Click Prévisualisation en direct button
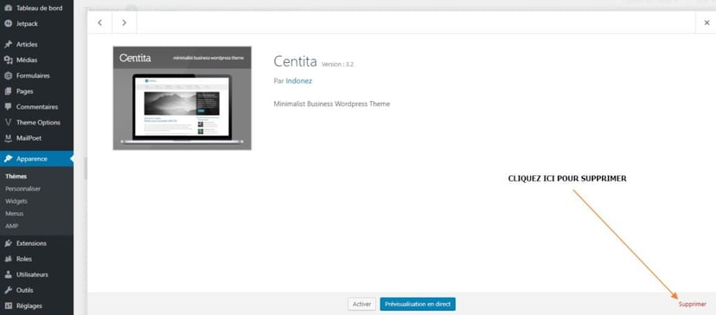Image resolution: width=716 pixels, height=315 pixels. click(x=418, y=304)
